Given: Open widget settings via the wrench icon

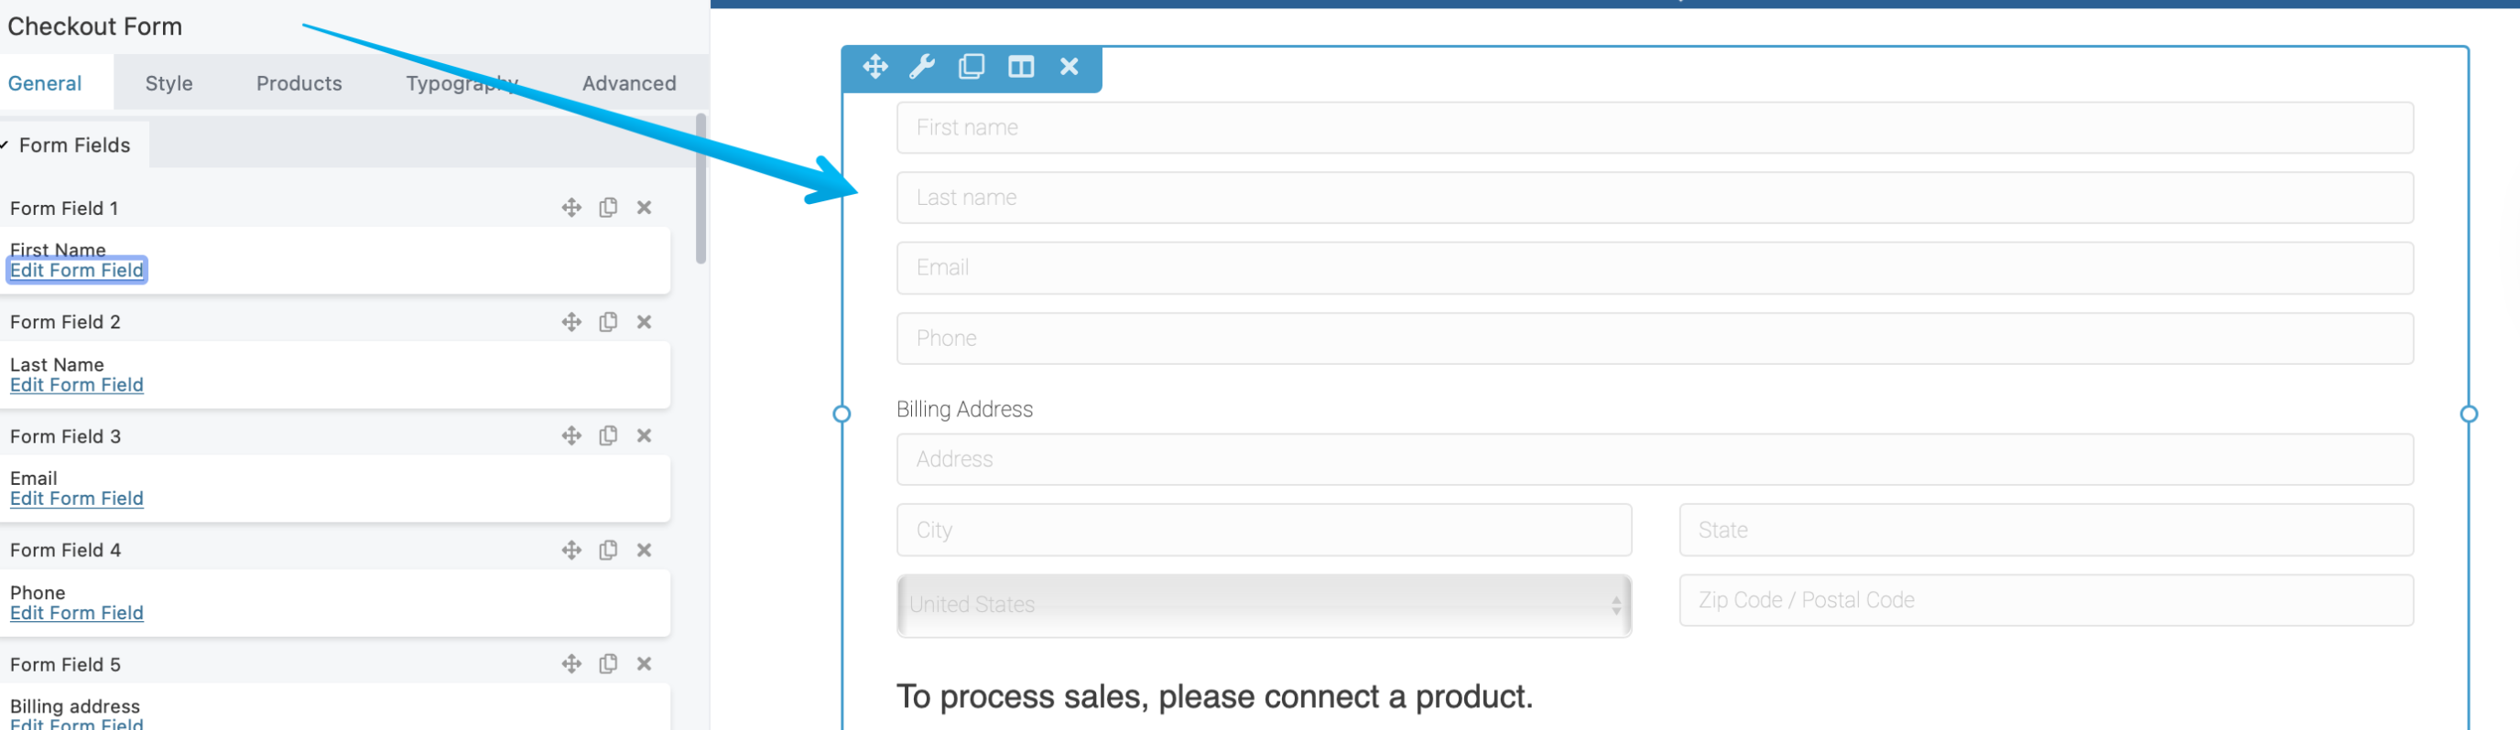Looking at the screenshot, I should point(921,67).
